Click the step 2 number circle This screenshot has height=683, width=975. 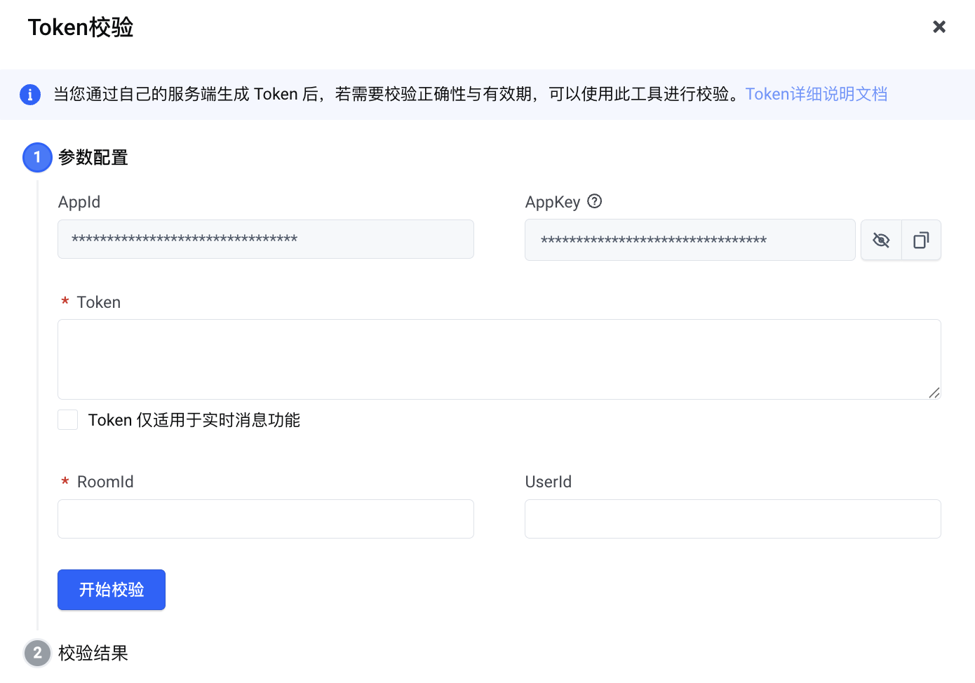point(37,653)
